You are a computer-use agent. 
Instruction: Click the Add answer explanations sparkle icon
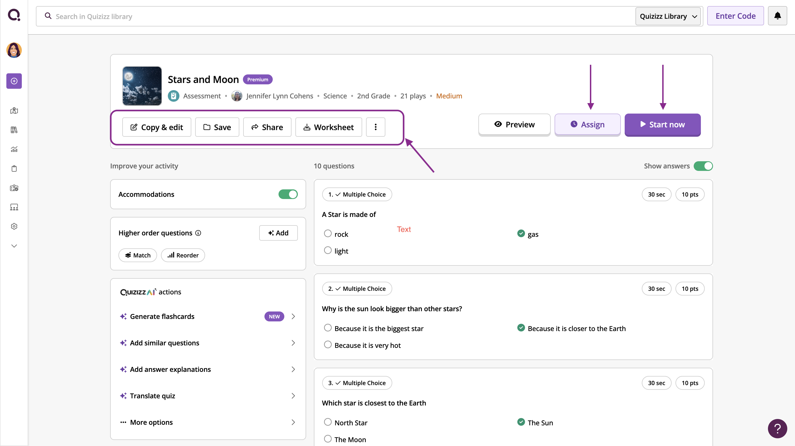pyautogui.click(x=123, y=369)
